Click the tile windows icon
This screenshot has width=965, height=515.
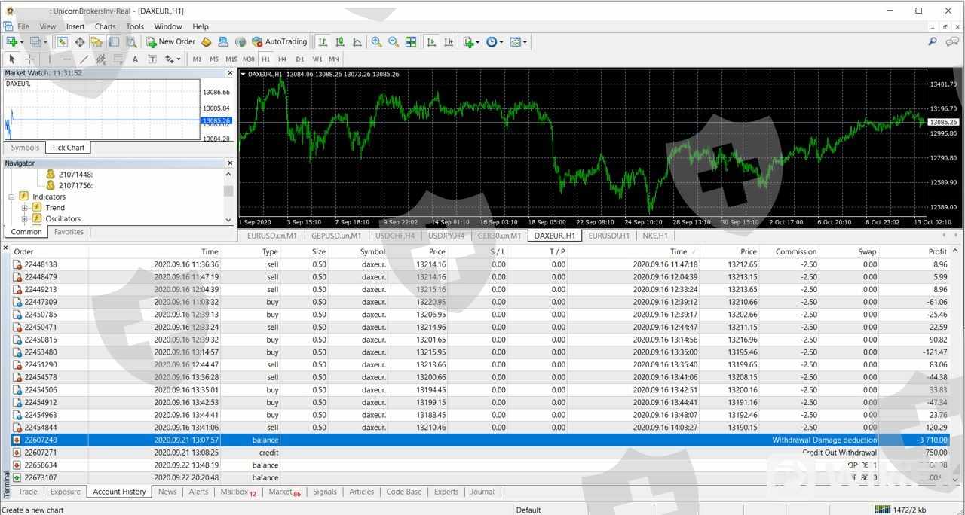411,42
